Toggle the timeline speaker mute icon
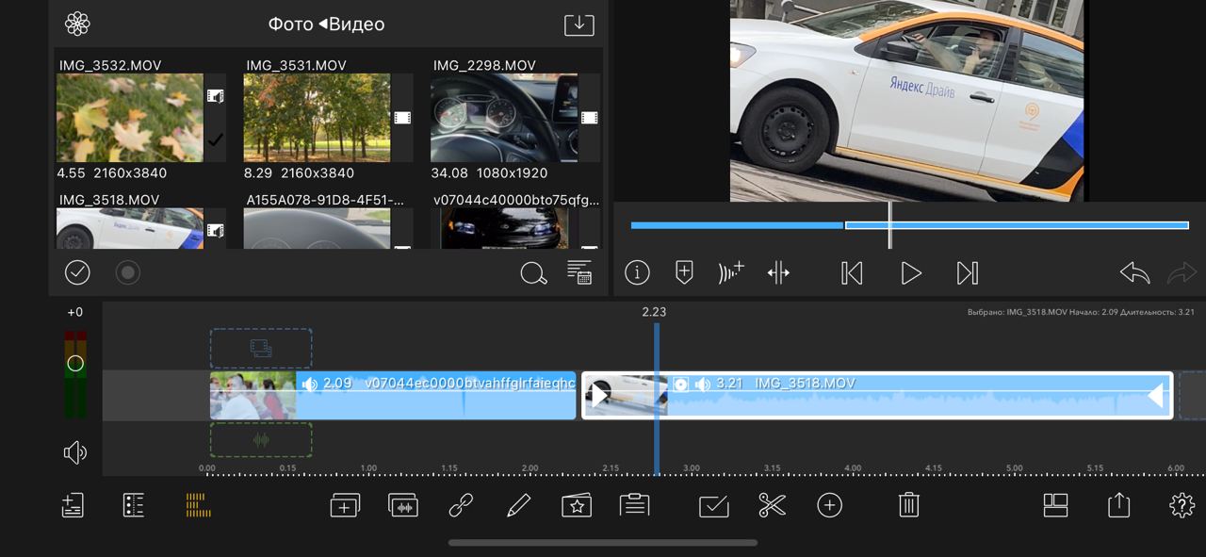 click(75, 453)
